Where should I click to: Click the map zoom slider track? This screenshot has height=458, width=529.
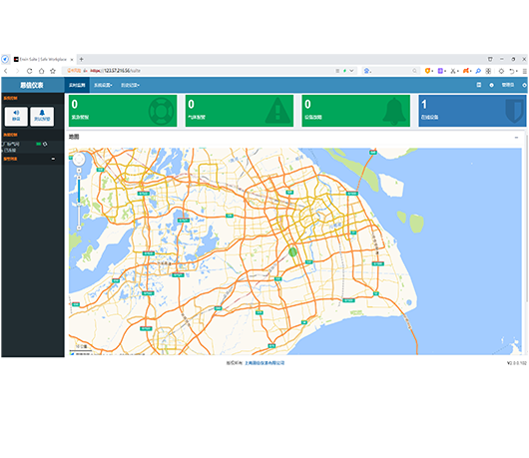79,203
